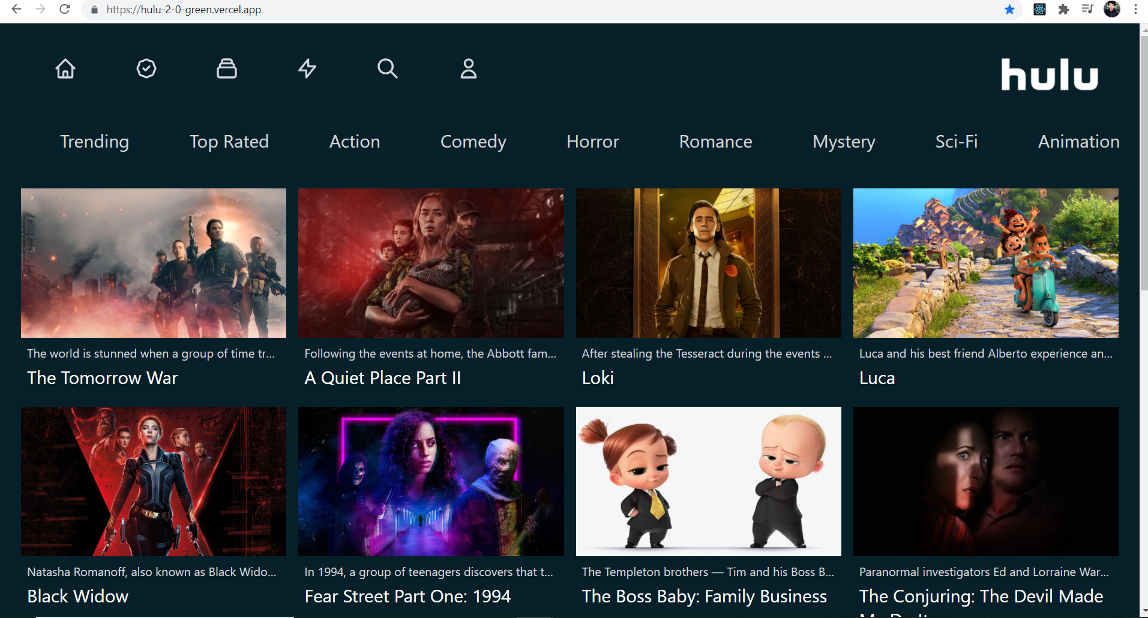Open the browser extensions puzzle icon

(x=1063, y=10)
